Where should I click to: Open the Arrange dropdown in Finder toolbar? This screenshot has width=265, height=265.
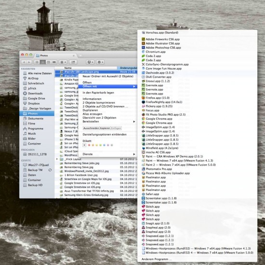[63, 62]
